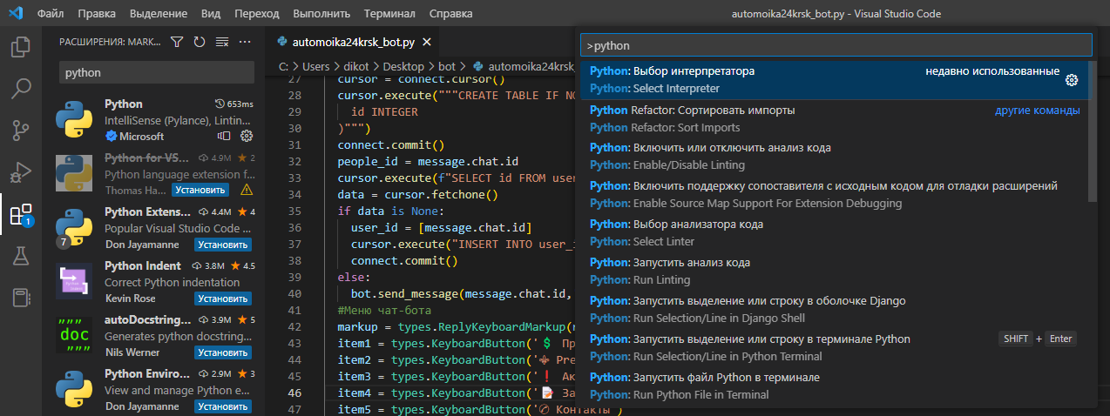The image size is (1110, 416).
Task: Choose Run Python File in Terminal
Action: coord(835,386)
